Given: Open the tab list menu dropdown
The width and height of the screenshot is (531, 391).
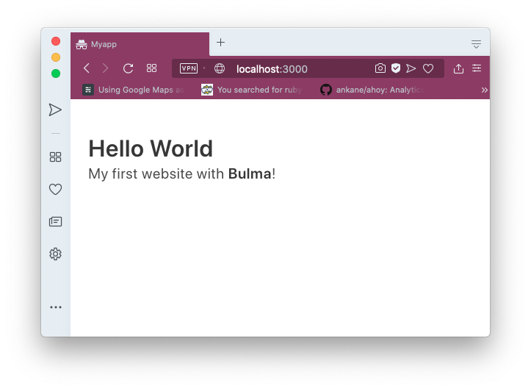Looking at the screenshot, I should tap(476, 44).
